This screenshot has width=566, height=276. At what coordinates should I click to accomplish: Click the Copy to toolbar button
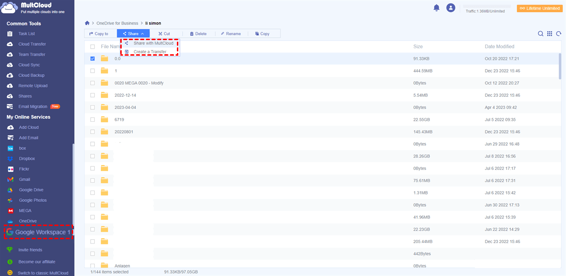[x=99, y=33]
